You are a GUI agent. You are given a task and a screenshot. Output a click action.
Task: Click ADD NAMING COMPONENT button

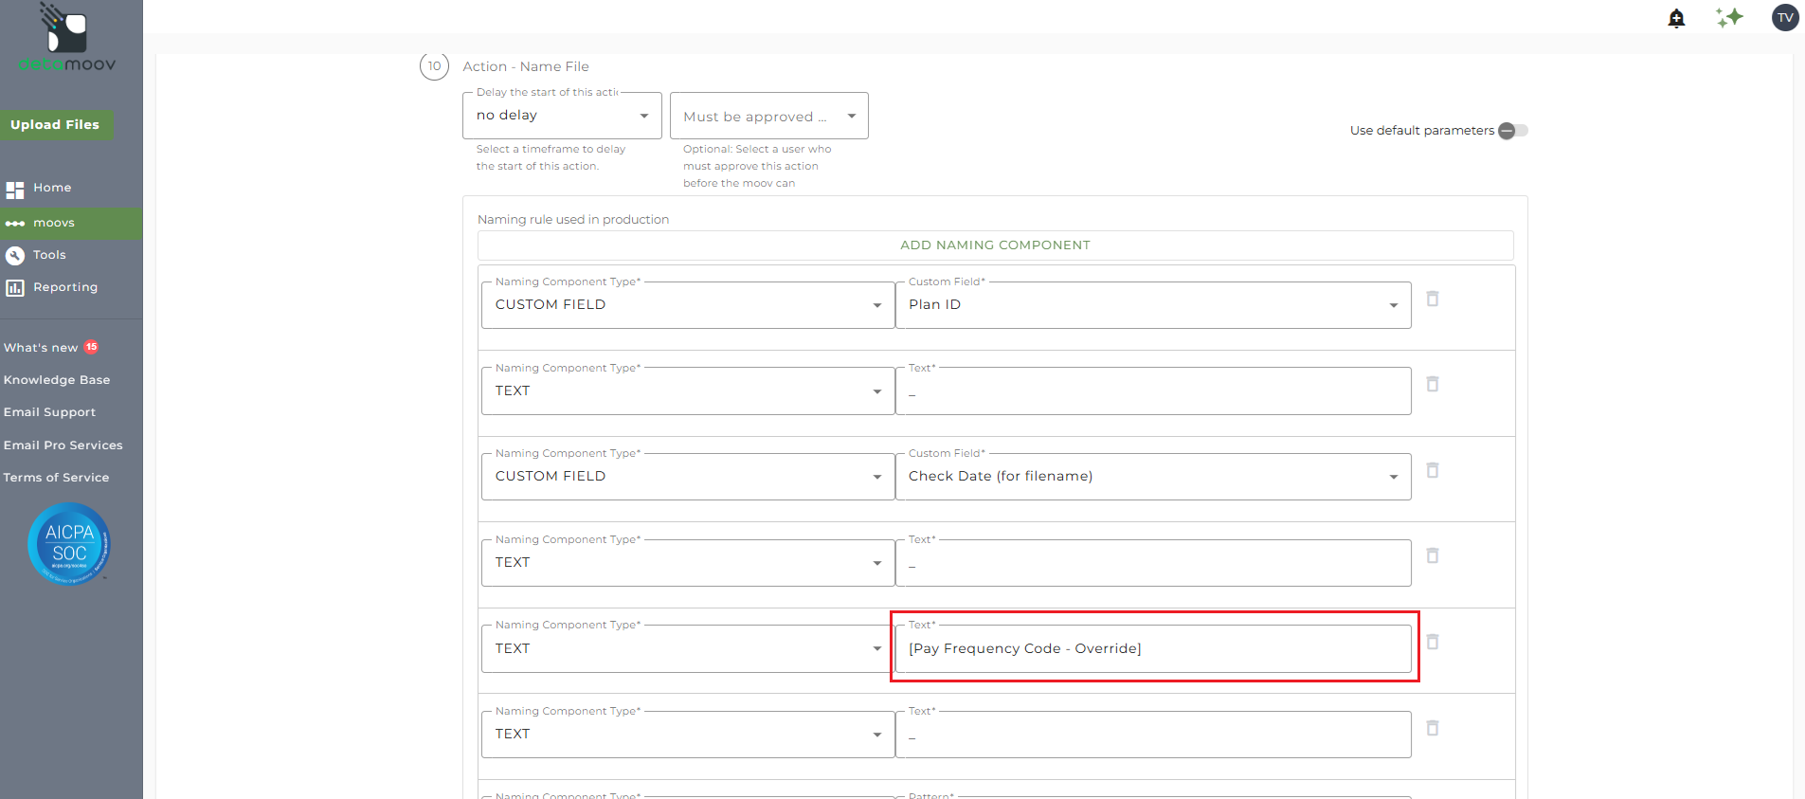[995, 245]
